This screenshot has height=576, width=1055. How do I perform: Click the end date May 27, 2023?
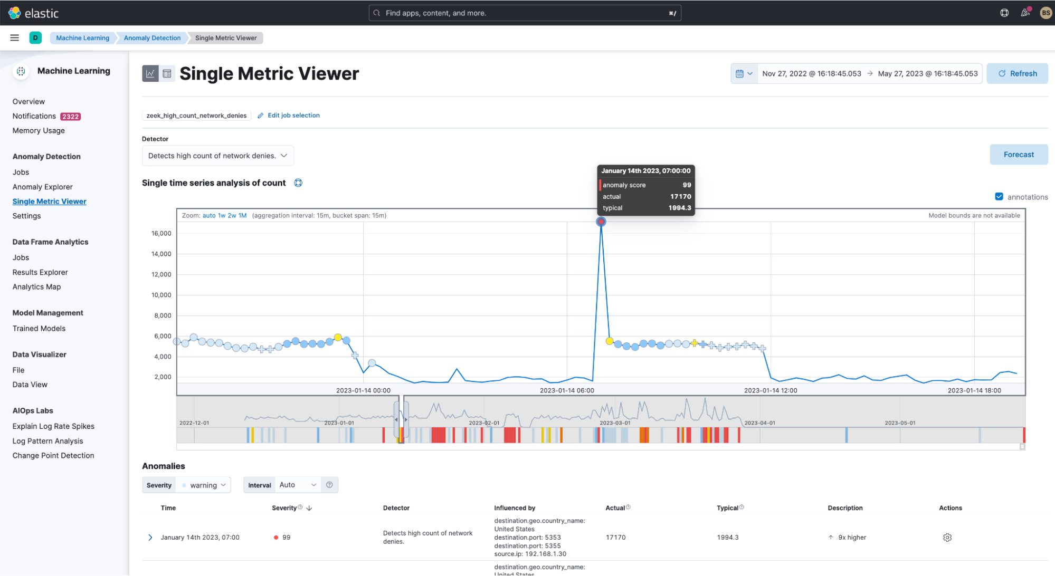point(928,74)
